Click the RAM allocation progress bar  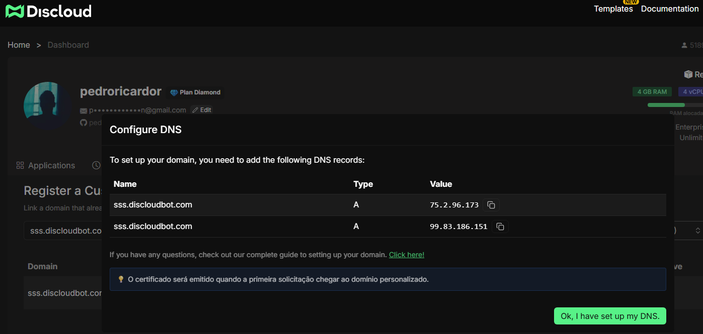pos(674,105)
